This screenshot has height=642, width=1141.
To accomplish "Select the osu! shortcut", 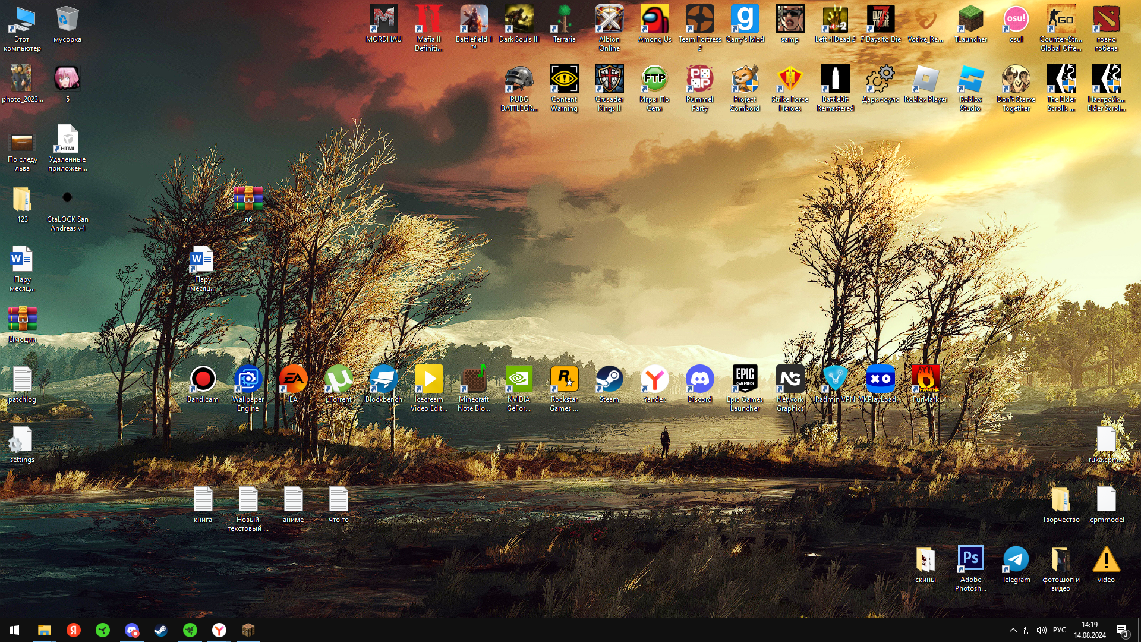I will 1016,24.
